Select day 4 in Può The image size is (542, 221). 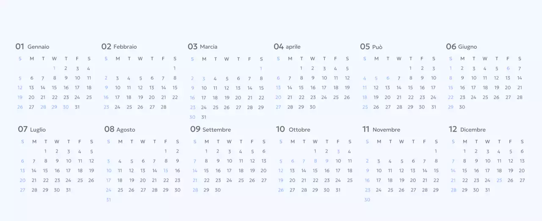tap(365, 78)
